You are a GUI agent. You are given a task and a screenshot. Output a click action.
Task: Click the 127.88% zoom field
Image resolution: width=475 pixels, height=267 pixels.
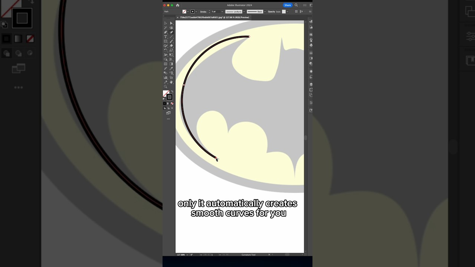[x=181, y=255]
